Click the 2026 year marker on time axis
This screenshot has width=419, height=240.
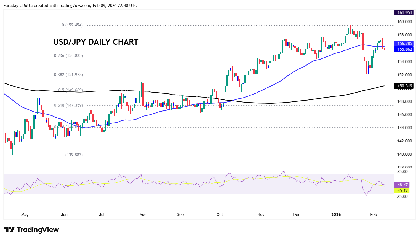tap(336, 215)
